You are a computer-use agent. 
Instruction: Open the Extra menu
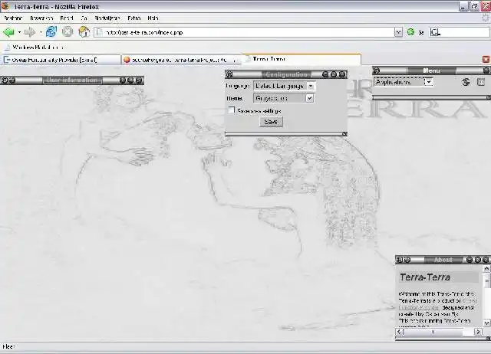[134, 18]
